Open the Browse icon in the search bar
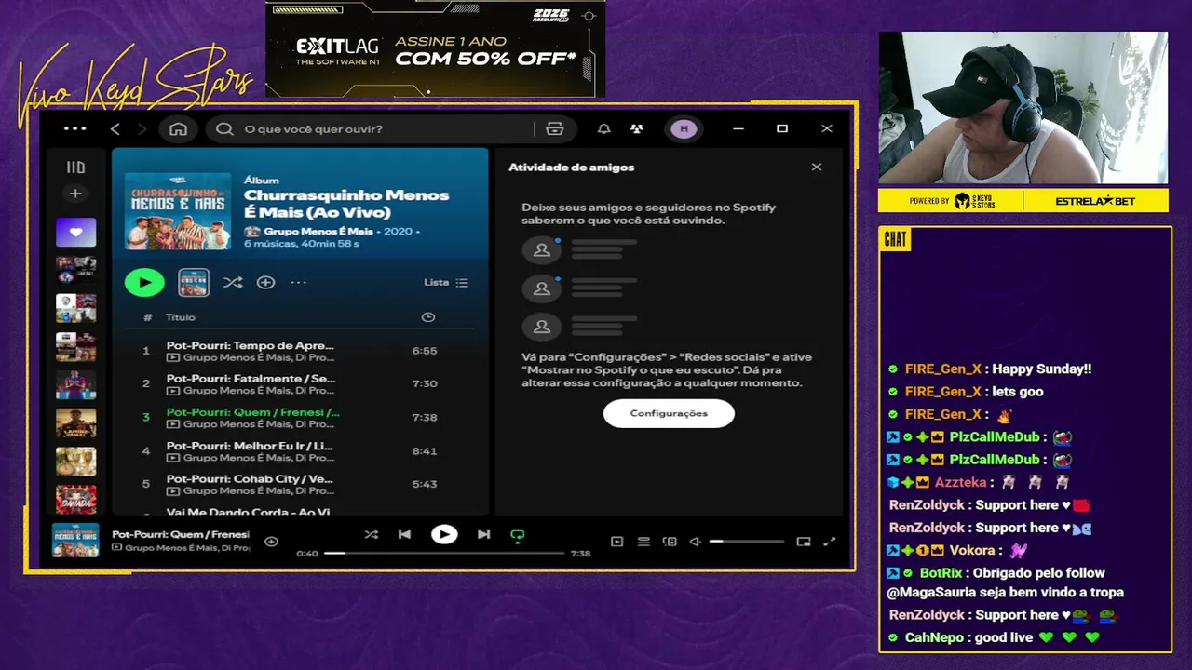This screenshot has width=1192, height=670. [555, 128]
